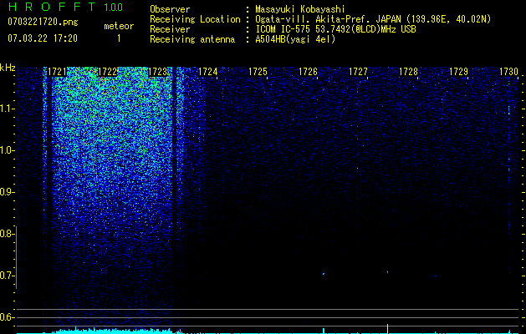526x334 pixels.
Task: Click the meteor echo dot near 1728
Action: click(x=387, y=272)
